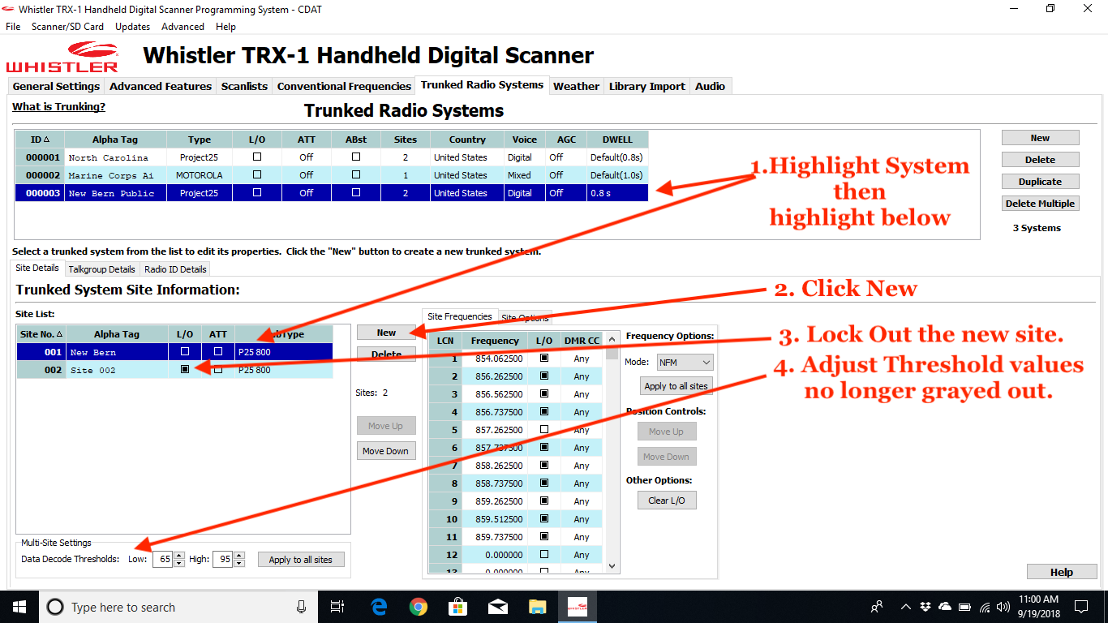Open the Wi-Fi network icon

point(985,607)
